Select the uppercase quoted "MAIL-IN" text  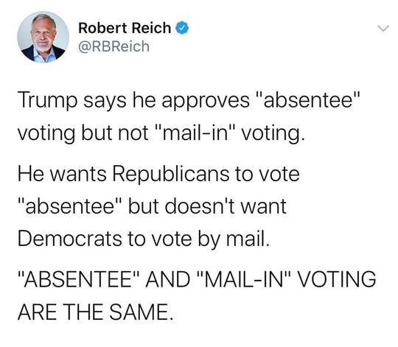(242, 279)
